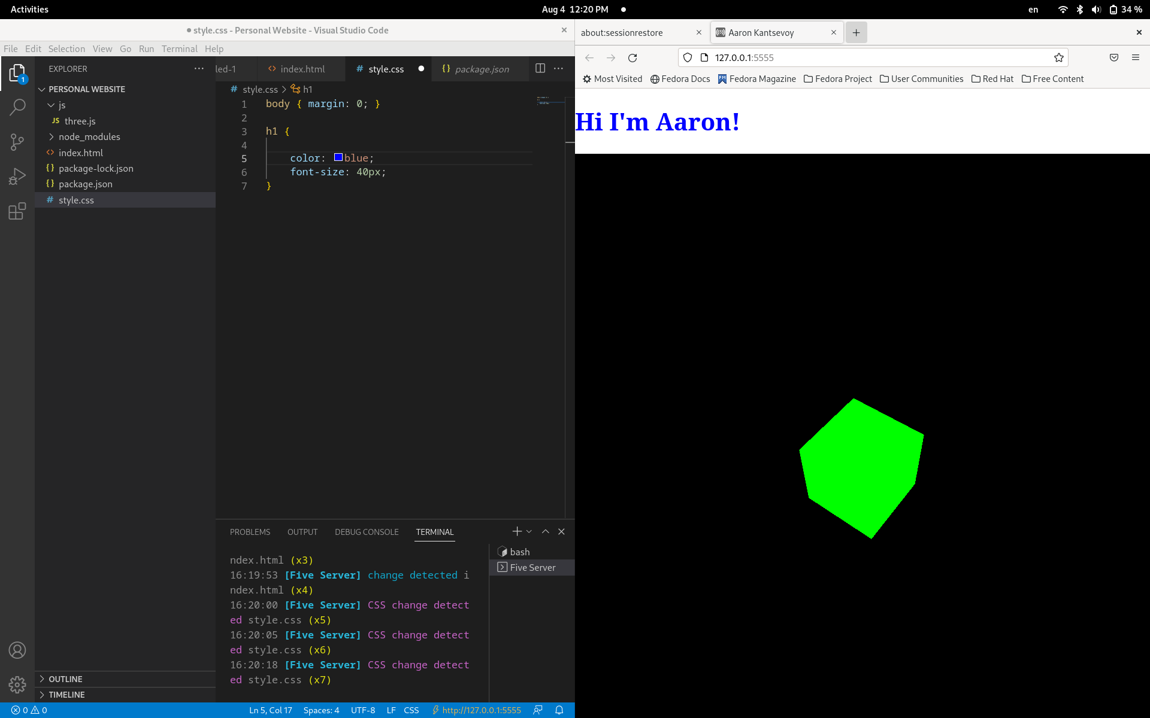Viewport: 1150px width, 718px height.
Task: Open the Manage gear icon
Action: (x=17, y=684)
